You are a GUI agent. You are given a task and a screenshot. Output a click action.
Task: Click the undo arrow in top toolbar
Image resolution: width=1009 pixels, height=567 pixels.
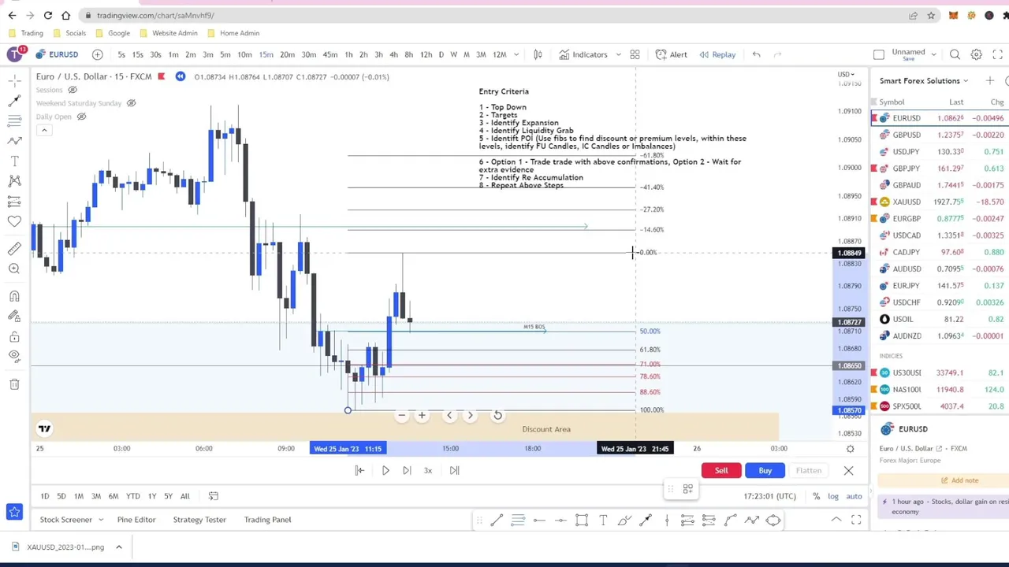point(756,54)
